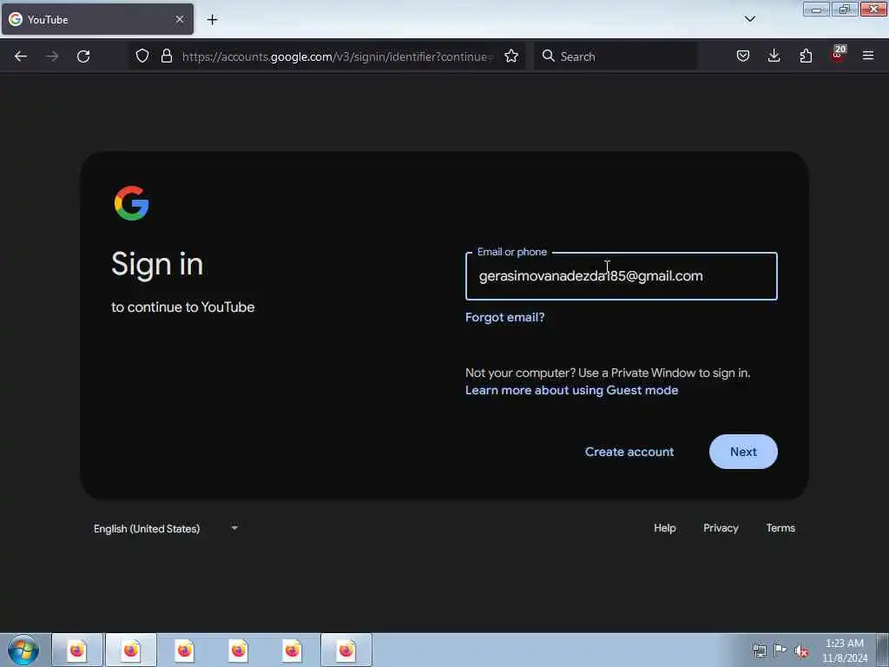Open the Terms link
The height and width of the screenshot is (667, 889).
[780, 528]
